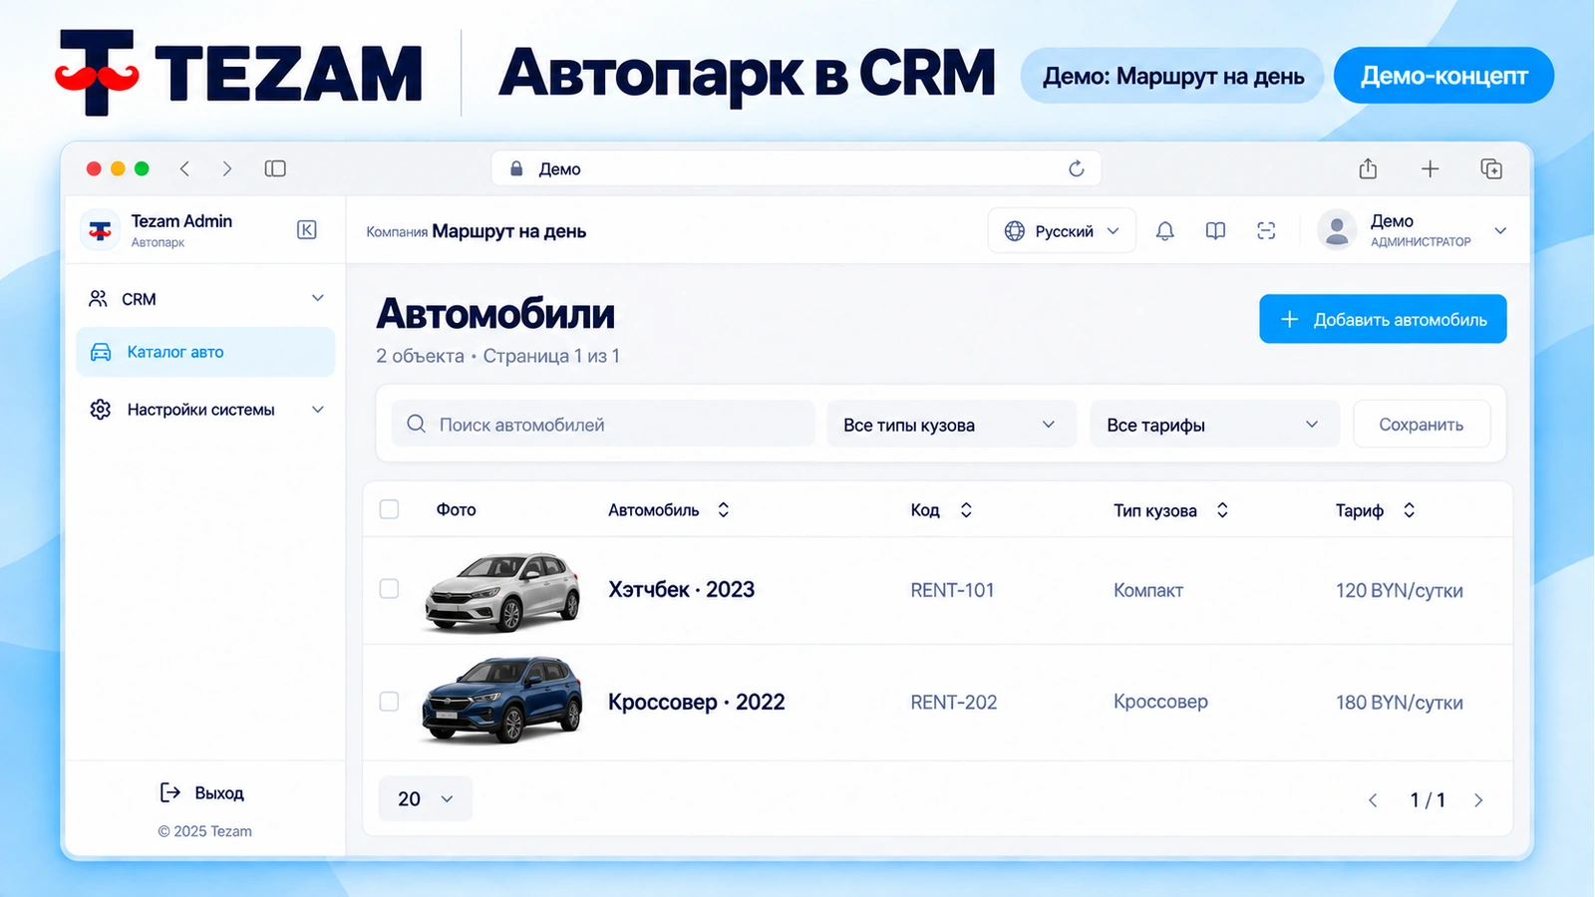
Task: Open Каталог авто in sidebar
Action: pyautogui.click(x=205, y=352)
